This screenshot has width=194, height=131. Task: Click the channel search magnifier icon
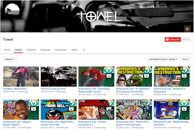[x=84, y=50]
